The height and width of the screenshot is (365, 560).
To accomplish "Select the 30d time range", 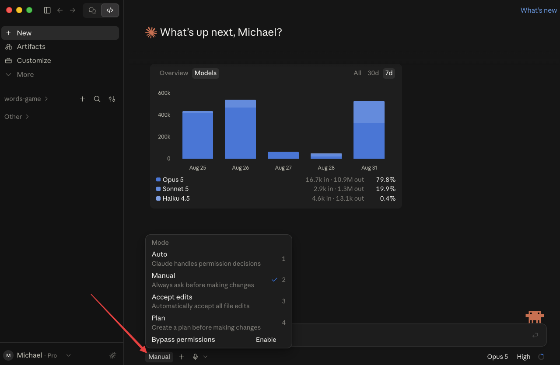I will pos(373,73).
